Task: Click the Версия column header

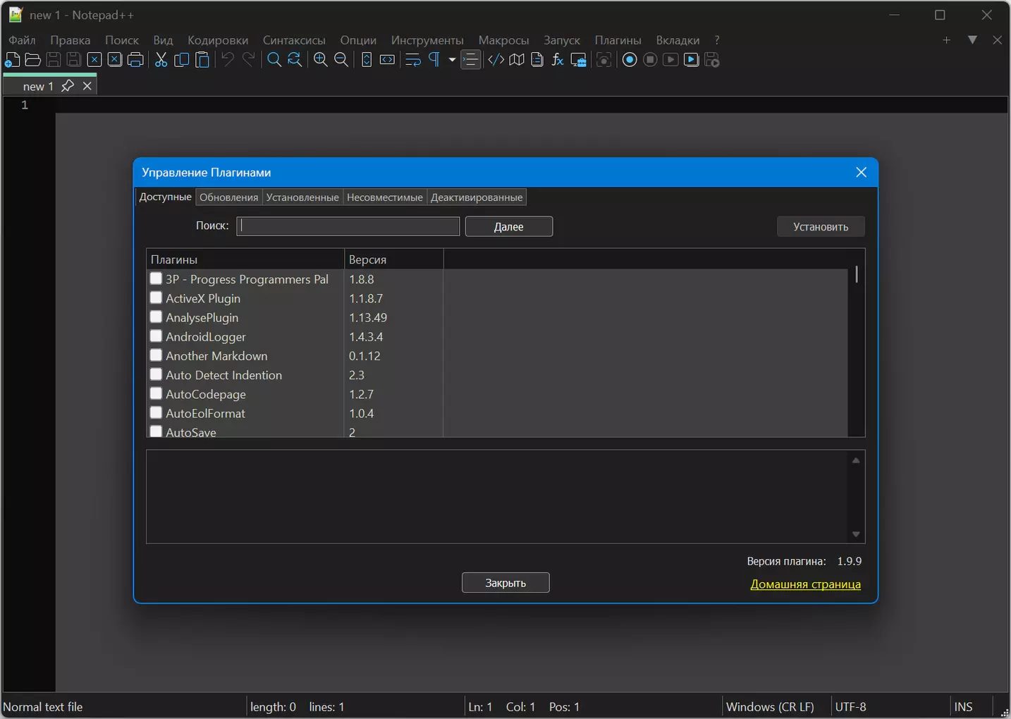Action: 394,259
